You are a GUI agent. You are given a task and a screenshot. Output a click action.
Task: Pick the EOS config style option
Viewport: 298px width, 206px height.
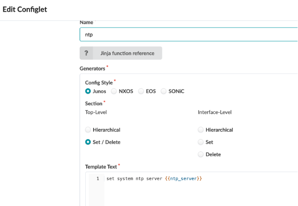tap(141, 91)
